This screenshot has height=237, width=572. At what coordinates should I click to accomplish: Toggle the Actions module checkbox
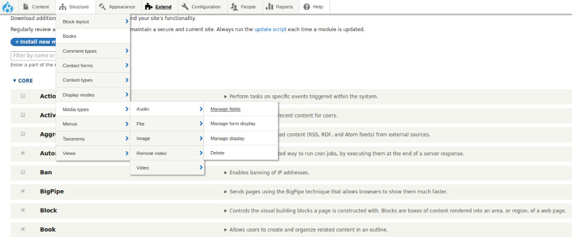point(23,96)
